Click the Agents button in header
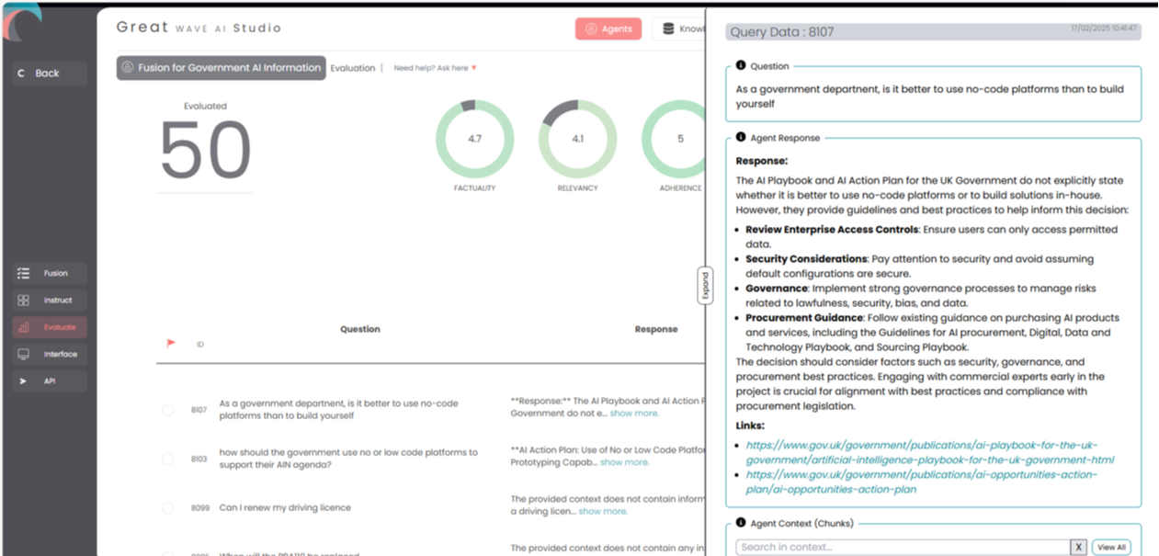Screen dimensions: 1159x556 point(608,28)
